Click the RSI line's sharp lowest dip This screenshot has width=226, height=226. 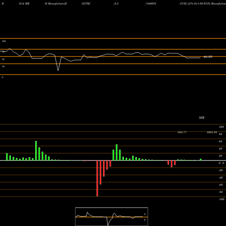[58, 71]
